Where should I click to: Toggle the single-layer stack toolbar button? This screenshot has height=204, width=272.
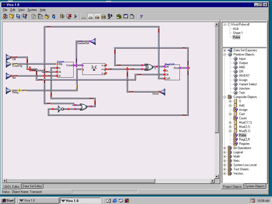click(x=84, y=17)
